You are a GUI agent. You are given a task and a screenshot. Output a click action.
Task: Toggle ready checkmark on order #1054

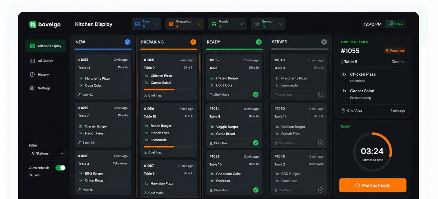[x=256, y=143]
